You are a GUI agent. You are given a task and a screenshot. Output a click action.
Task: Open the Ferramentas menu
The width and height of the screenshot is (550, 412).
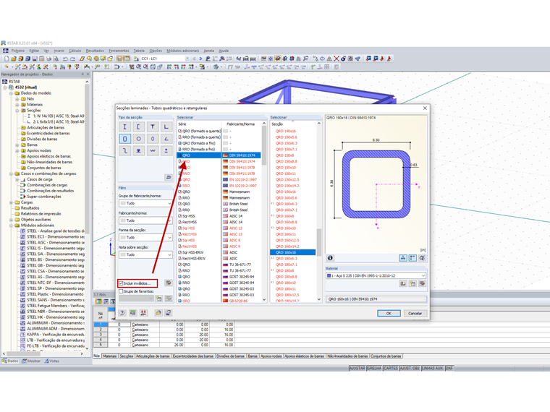click(x=119, y=51)
